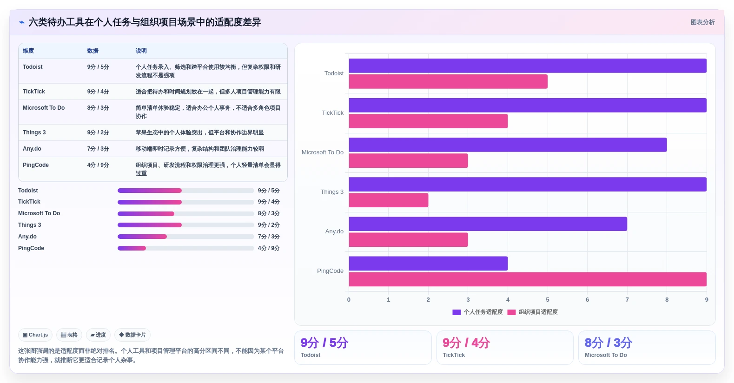Select Microsoft To Do table row name
The image size is (734, 383).
pos(44,108)
